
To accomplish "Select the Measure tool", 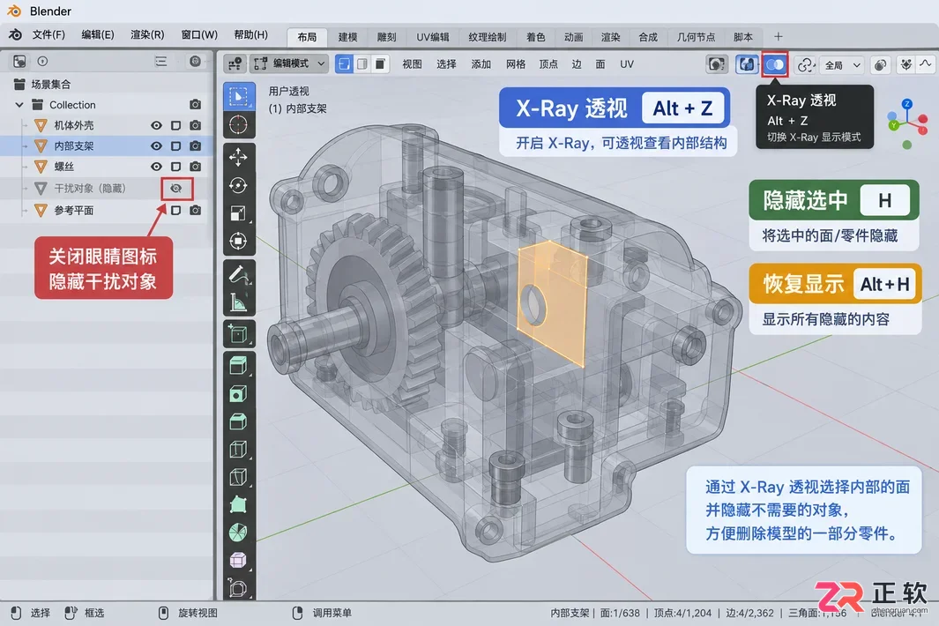I will 238,302.
